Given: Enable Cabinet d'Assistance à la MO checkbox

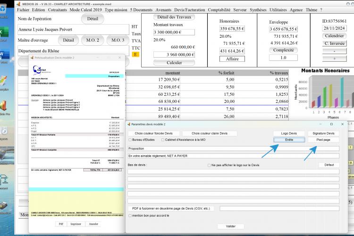Looking at the screenshot, I should coord(163,140).
